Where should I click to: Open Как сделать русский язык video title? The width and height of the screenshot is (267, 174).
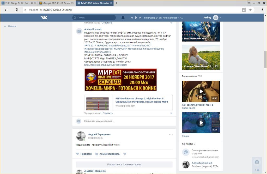click(198, 106)
